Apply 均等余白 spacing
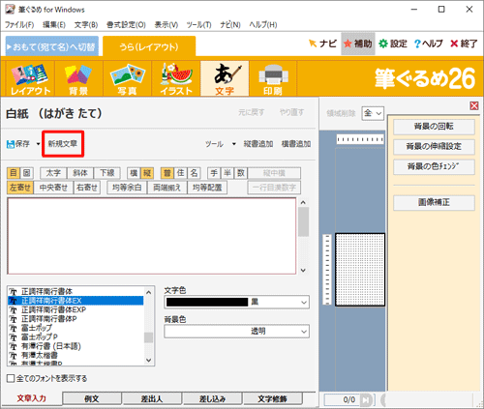The image size is (484, 409). pos(127,188)
